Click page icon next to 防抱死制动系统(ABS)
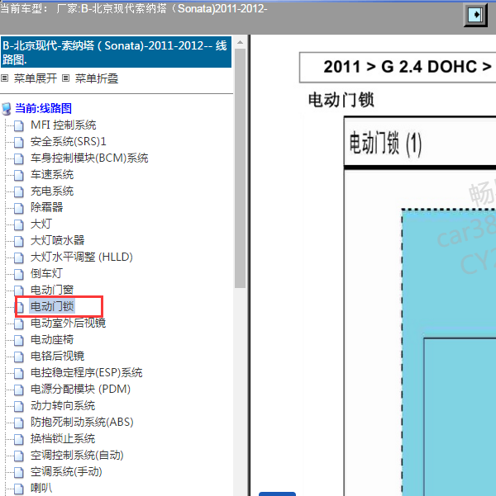The height and width of the screenshot is (496, 496). 19,423
